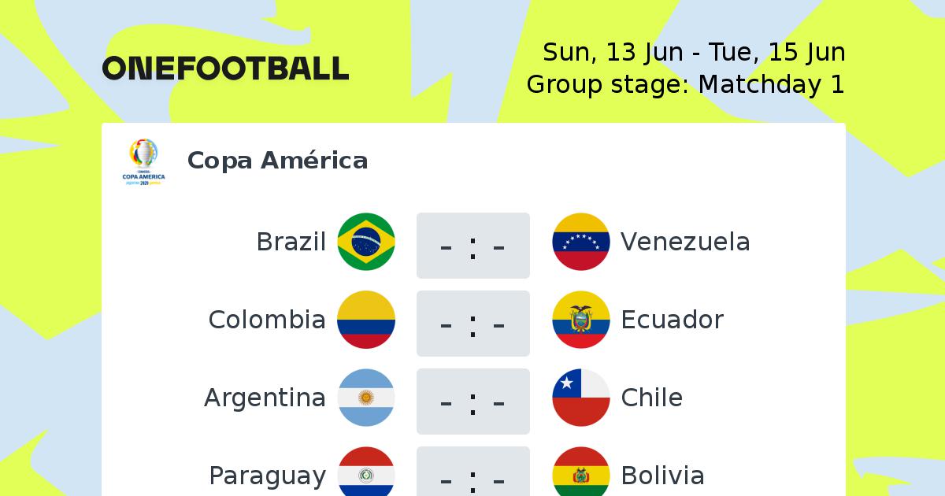Click the Brazil flag icon
This screenshot has width=945, height=496.
[366, 242]
